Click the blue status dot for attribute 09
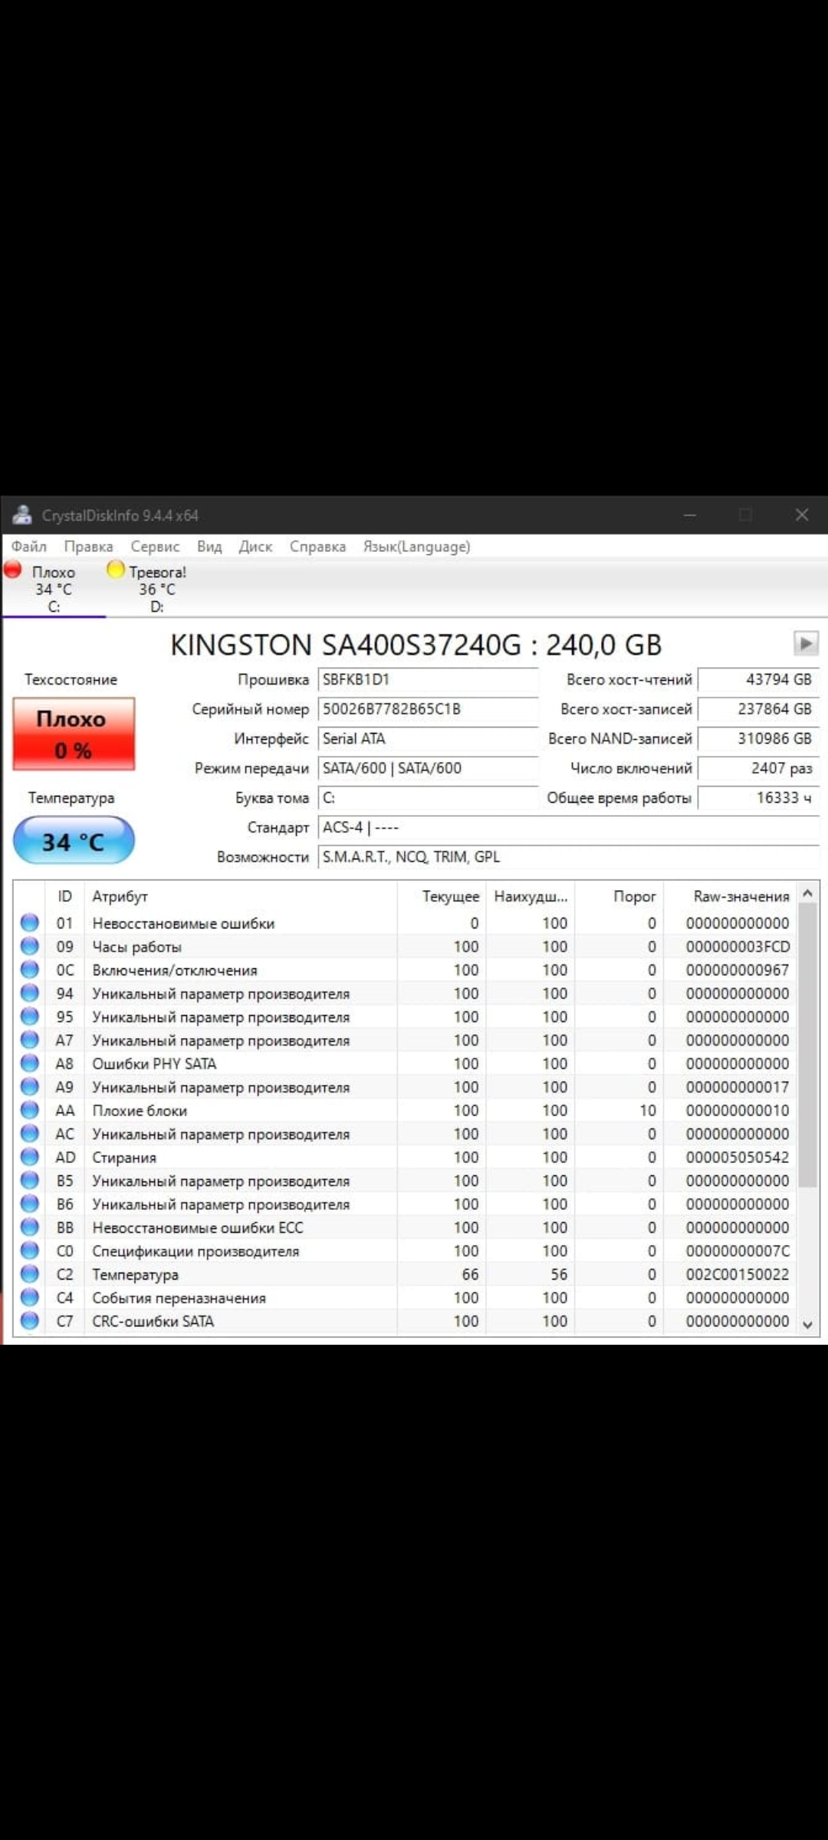This screenshot has height=1840, width=828. (30, 946)
